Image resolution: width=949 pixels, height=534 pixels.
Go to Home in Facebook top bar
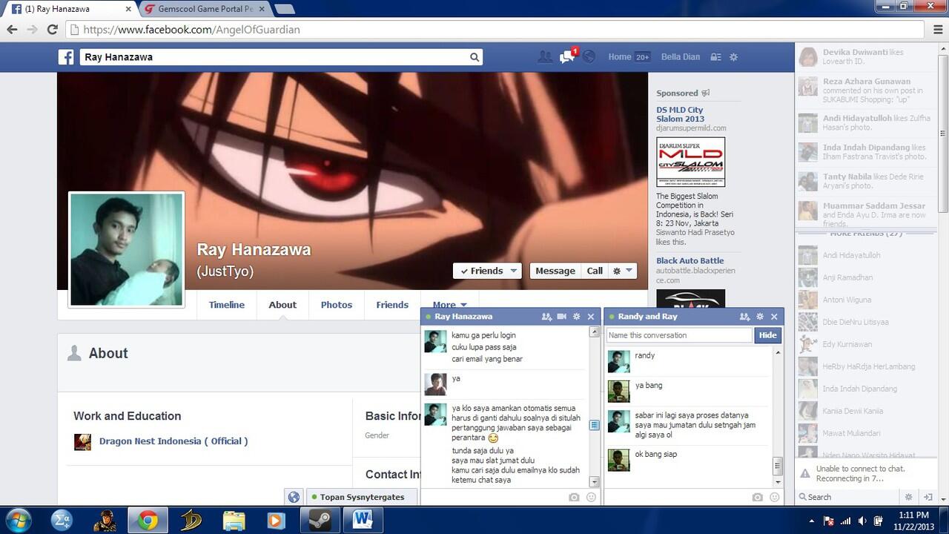[619, 57]
